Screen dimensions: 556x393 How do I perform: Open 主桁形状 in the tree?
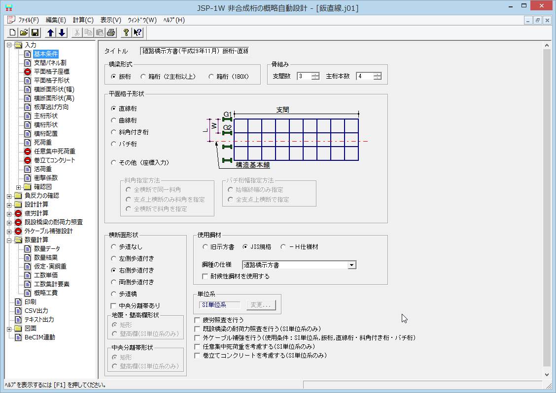(x=46, y=116)
